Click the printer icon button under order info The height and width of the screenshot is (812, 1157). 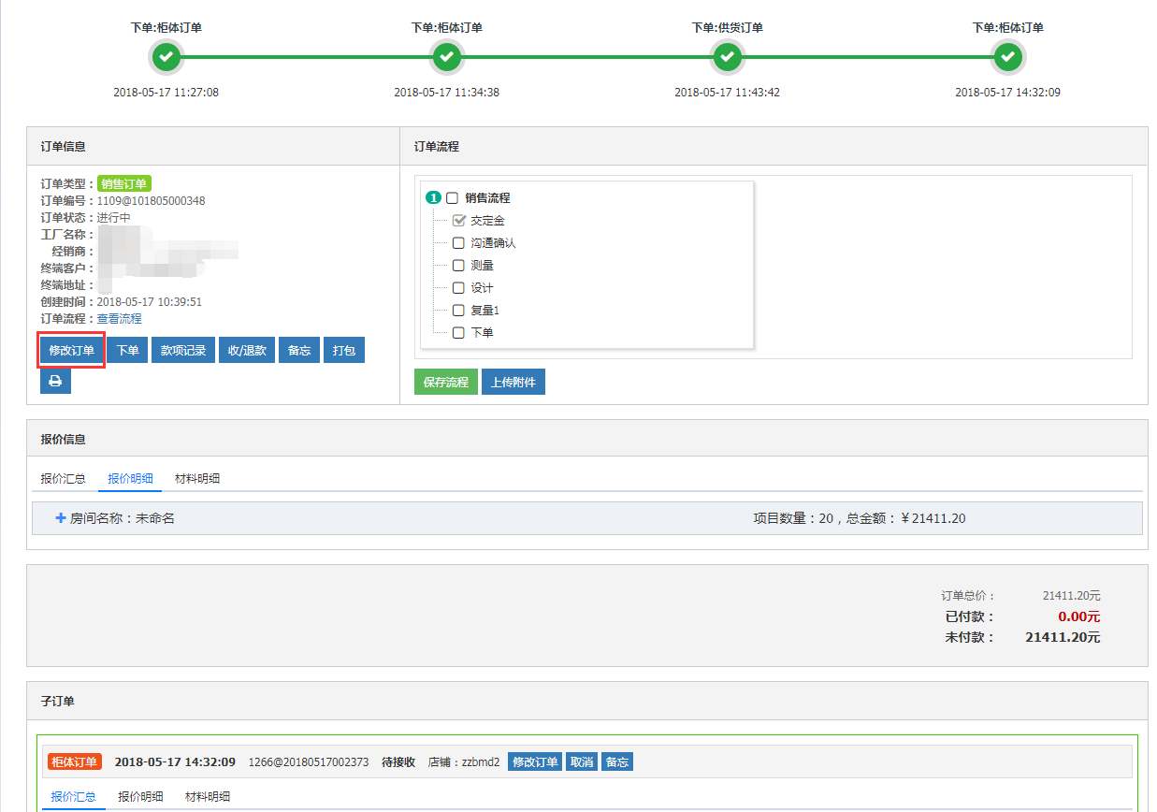pos(55,381)
